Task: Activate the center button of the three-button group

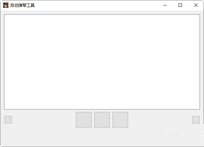Action: (102, 120)
